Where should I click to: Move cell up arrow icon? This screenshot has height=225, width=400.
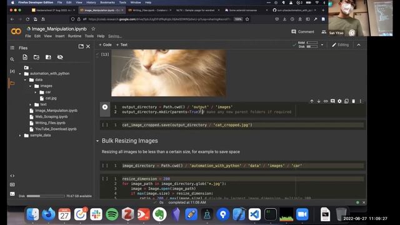pyautogui.click(x=312, y=101)
